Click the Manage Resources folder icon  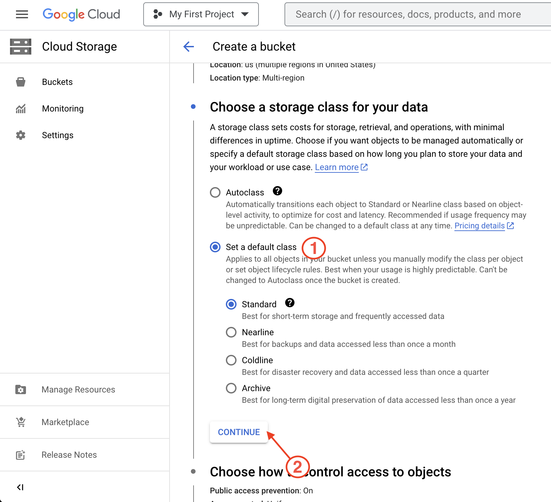pos(21,389)
